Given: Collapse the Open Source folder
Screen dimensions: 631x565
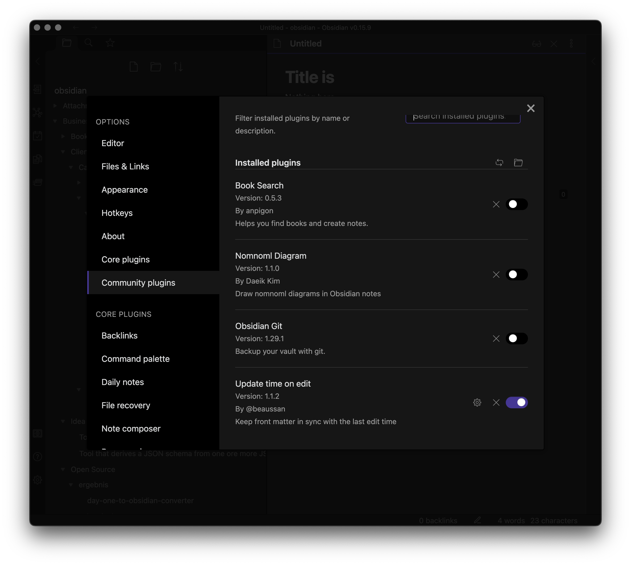Looking at the screenshot, I should coord(63,469).
